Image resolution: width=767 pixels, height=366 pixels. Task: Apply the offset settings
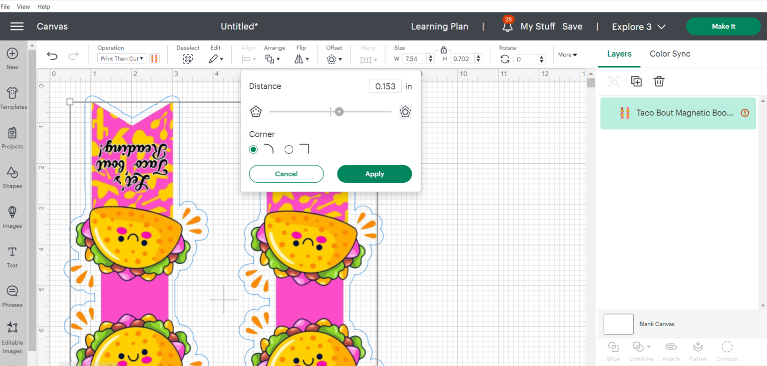[374, 174]
